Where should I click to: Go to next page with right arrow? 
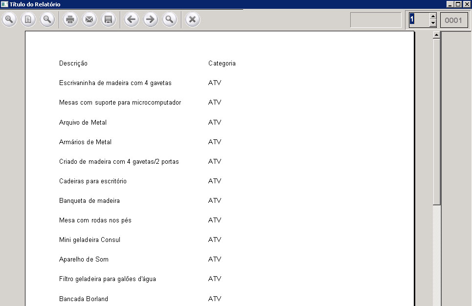pyautogui.click(x=150, y=20)
